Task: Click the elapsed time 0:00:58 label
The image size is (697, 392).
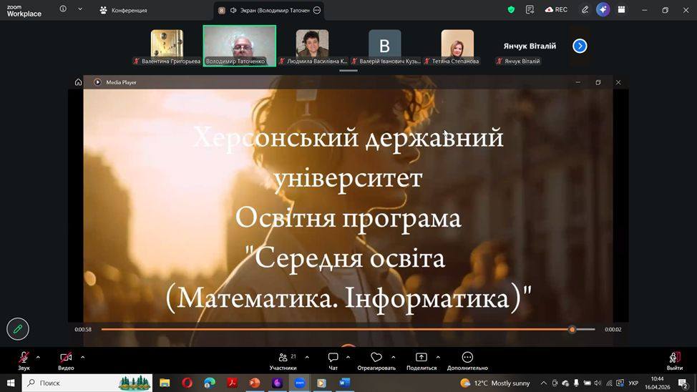Action: pos(83,330)
